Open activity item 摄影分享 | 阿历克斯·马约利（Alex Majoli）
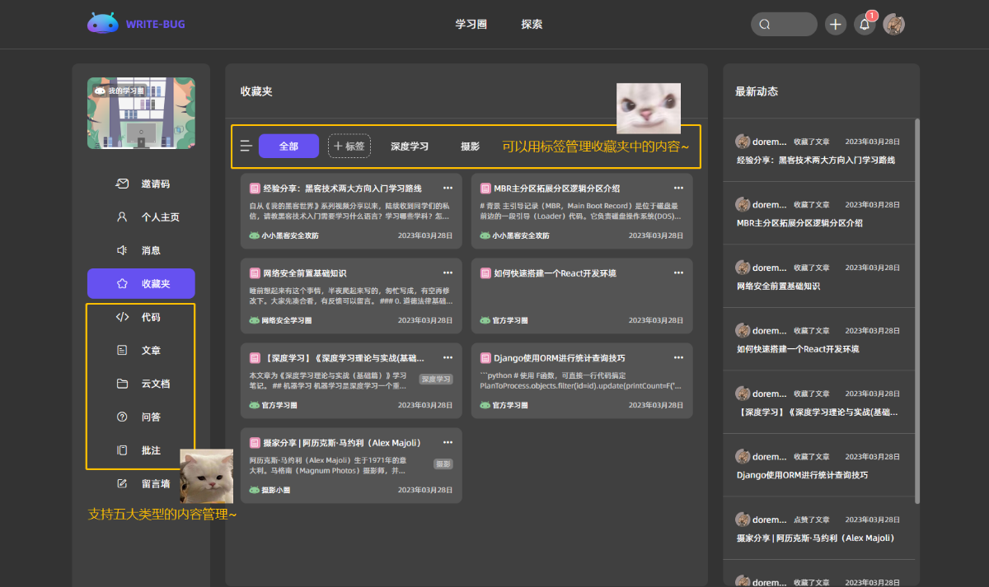 pyautogui.click(x=815, y=538)
